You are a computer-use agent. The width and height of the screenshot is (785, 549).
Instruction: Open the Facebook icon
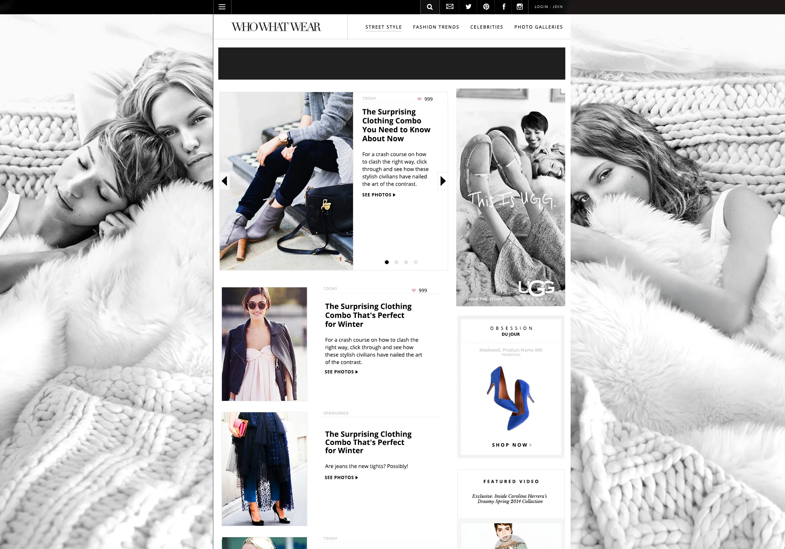[504, 7]
